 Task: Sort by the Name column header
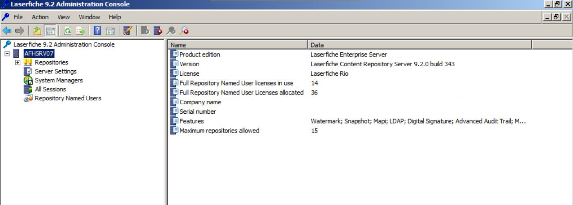pos(238,45)
